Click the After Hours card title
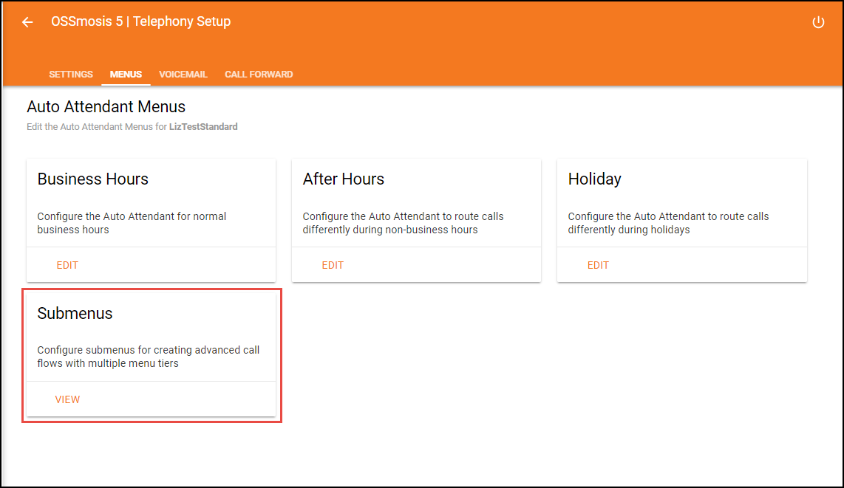The image size is (844, 488). click(x=344, y=179)
